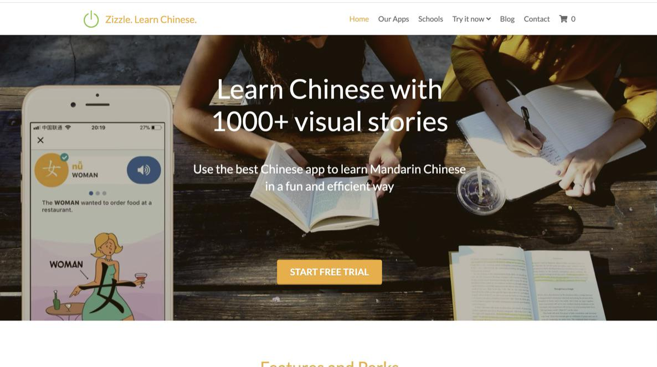
Task: Visit the Blog page
Action: pos(507,19)
